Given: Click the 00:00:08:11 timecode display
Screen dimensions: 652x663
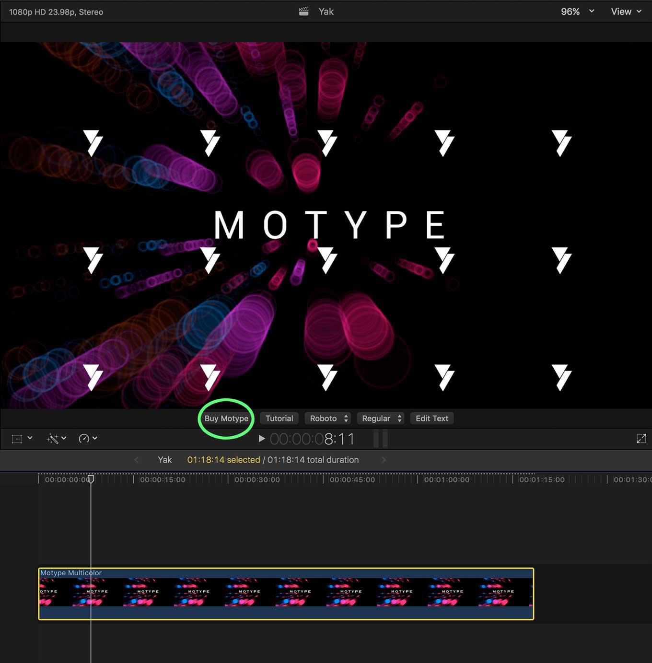Looking at the screenshot, I should (x=312, y=439).
